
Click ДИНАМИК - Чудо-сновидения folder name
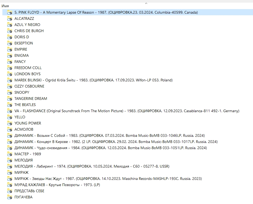[111, 148]
